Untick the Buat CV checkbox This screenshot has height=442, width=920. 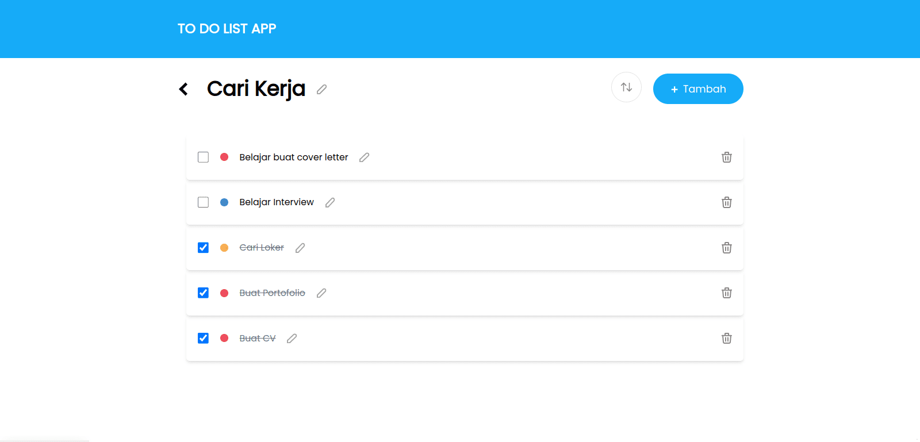coord(203,338)
